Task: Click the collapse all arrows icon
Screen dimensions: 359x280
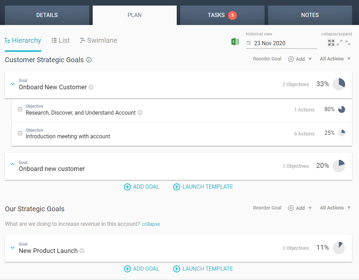Action: click(348, 43)
